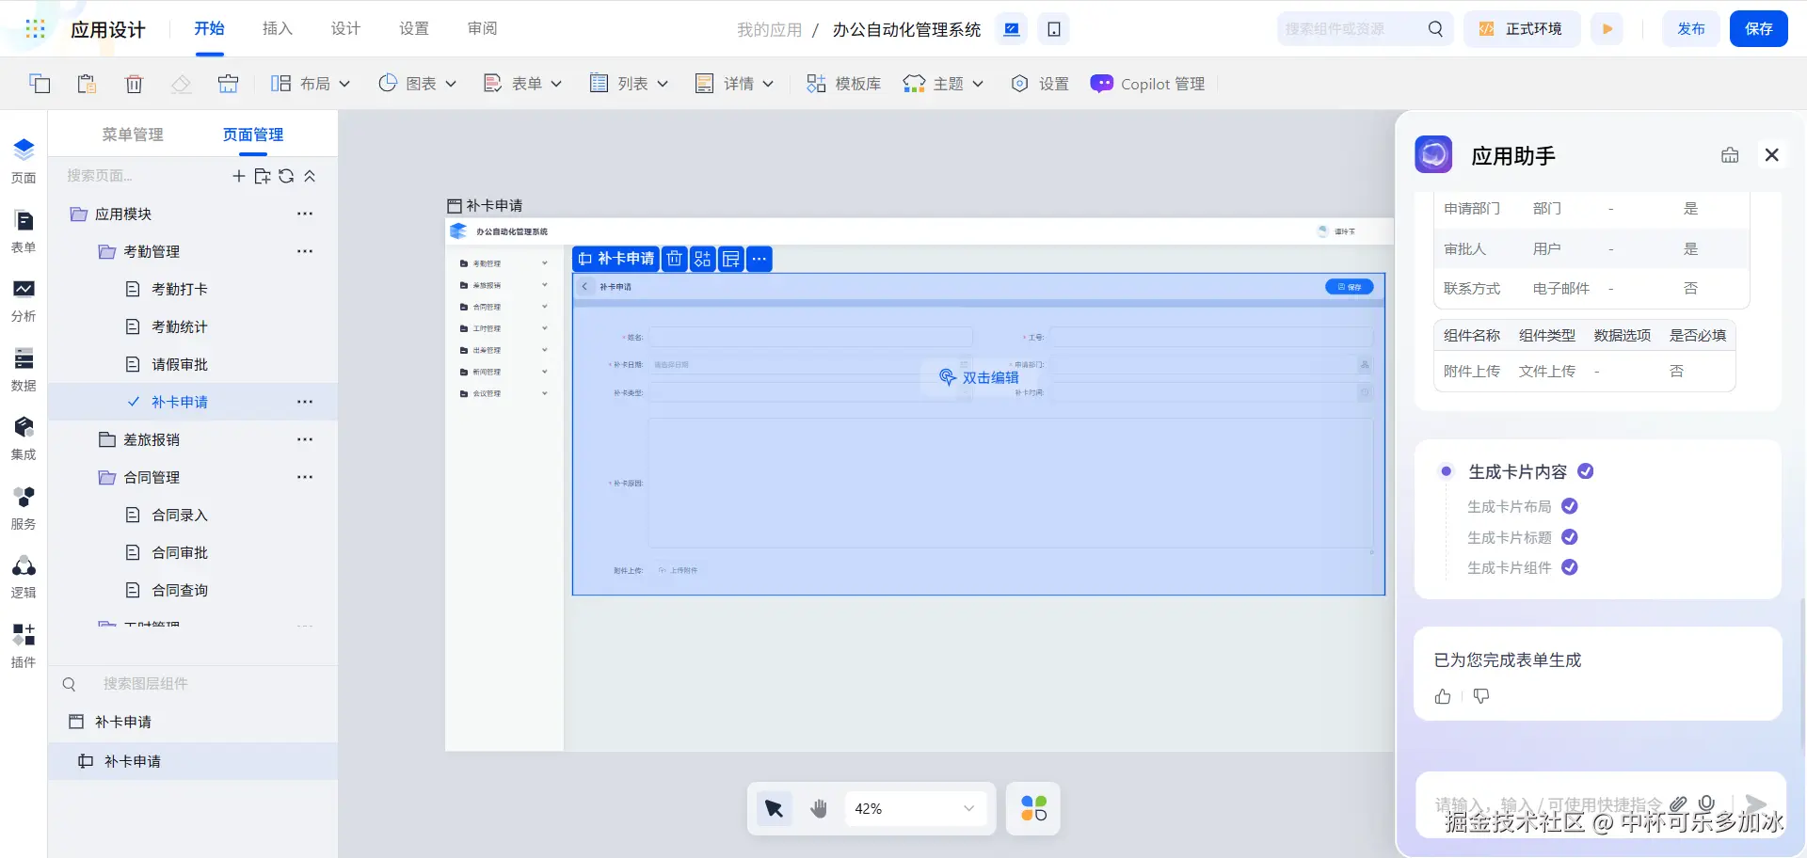Add a new page with plus icon
1807x858 pixels.
tap(239, 176)
